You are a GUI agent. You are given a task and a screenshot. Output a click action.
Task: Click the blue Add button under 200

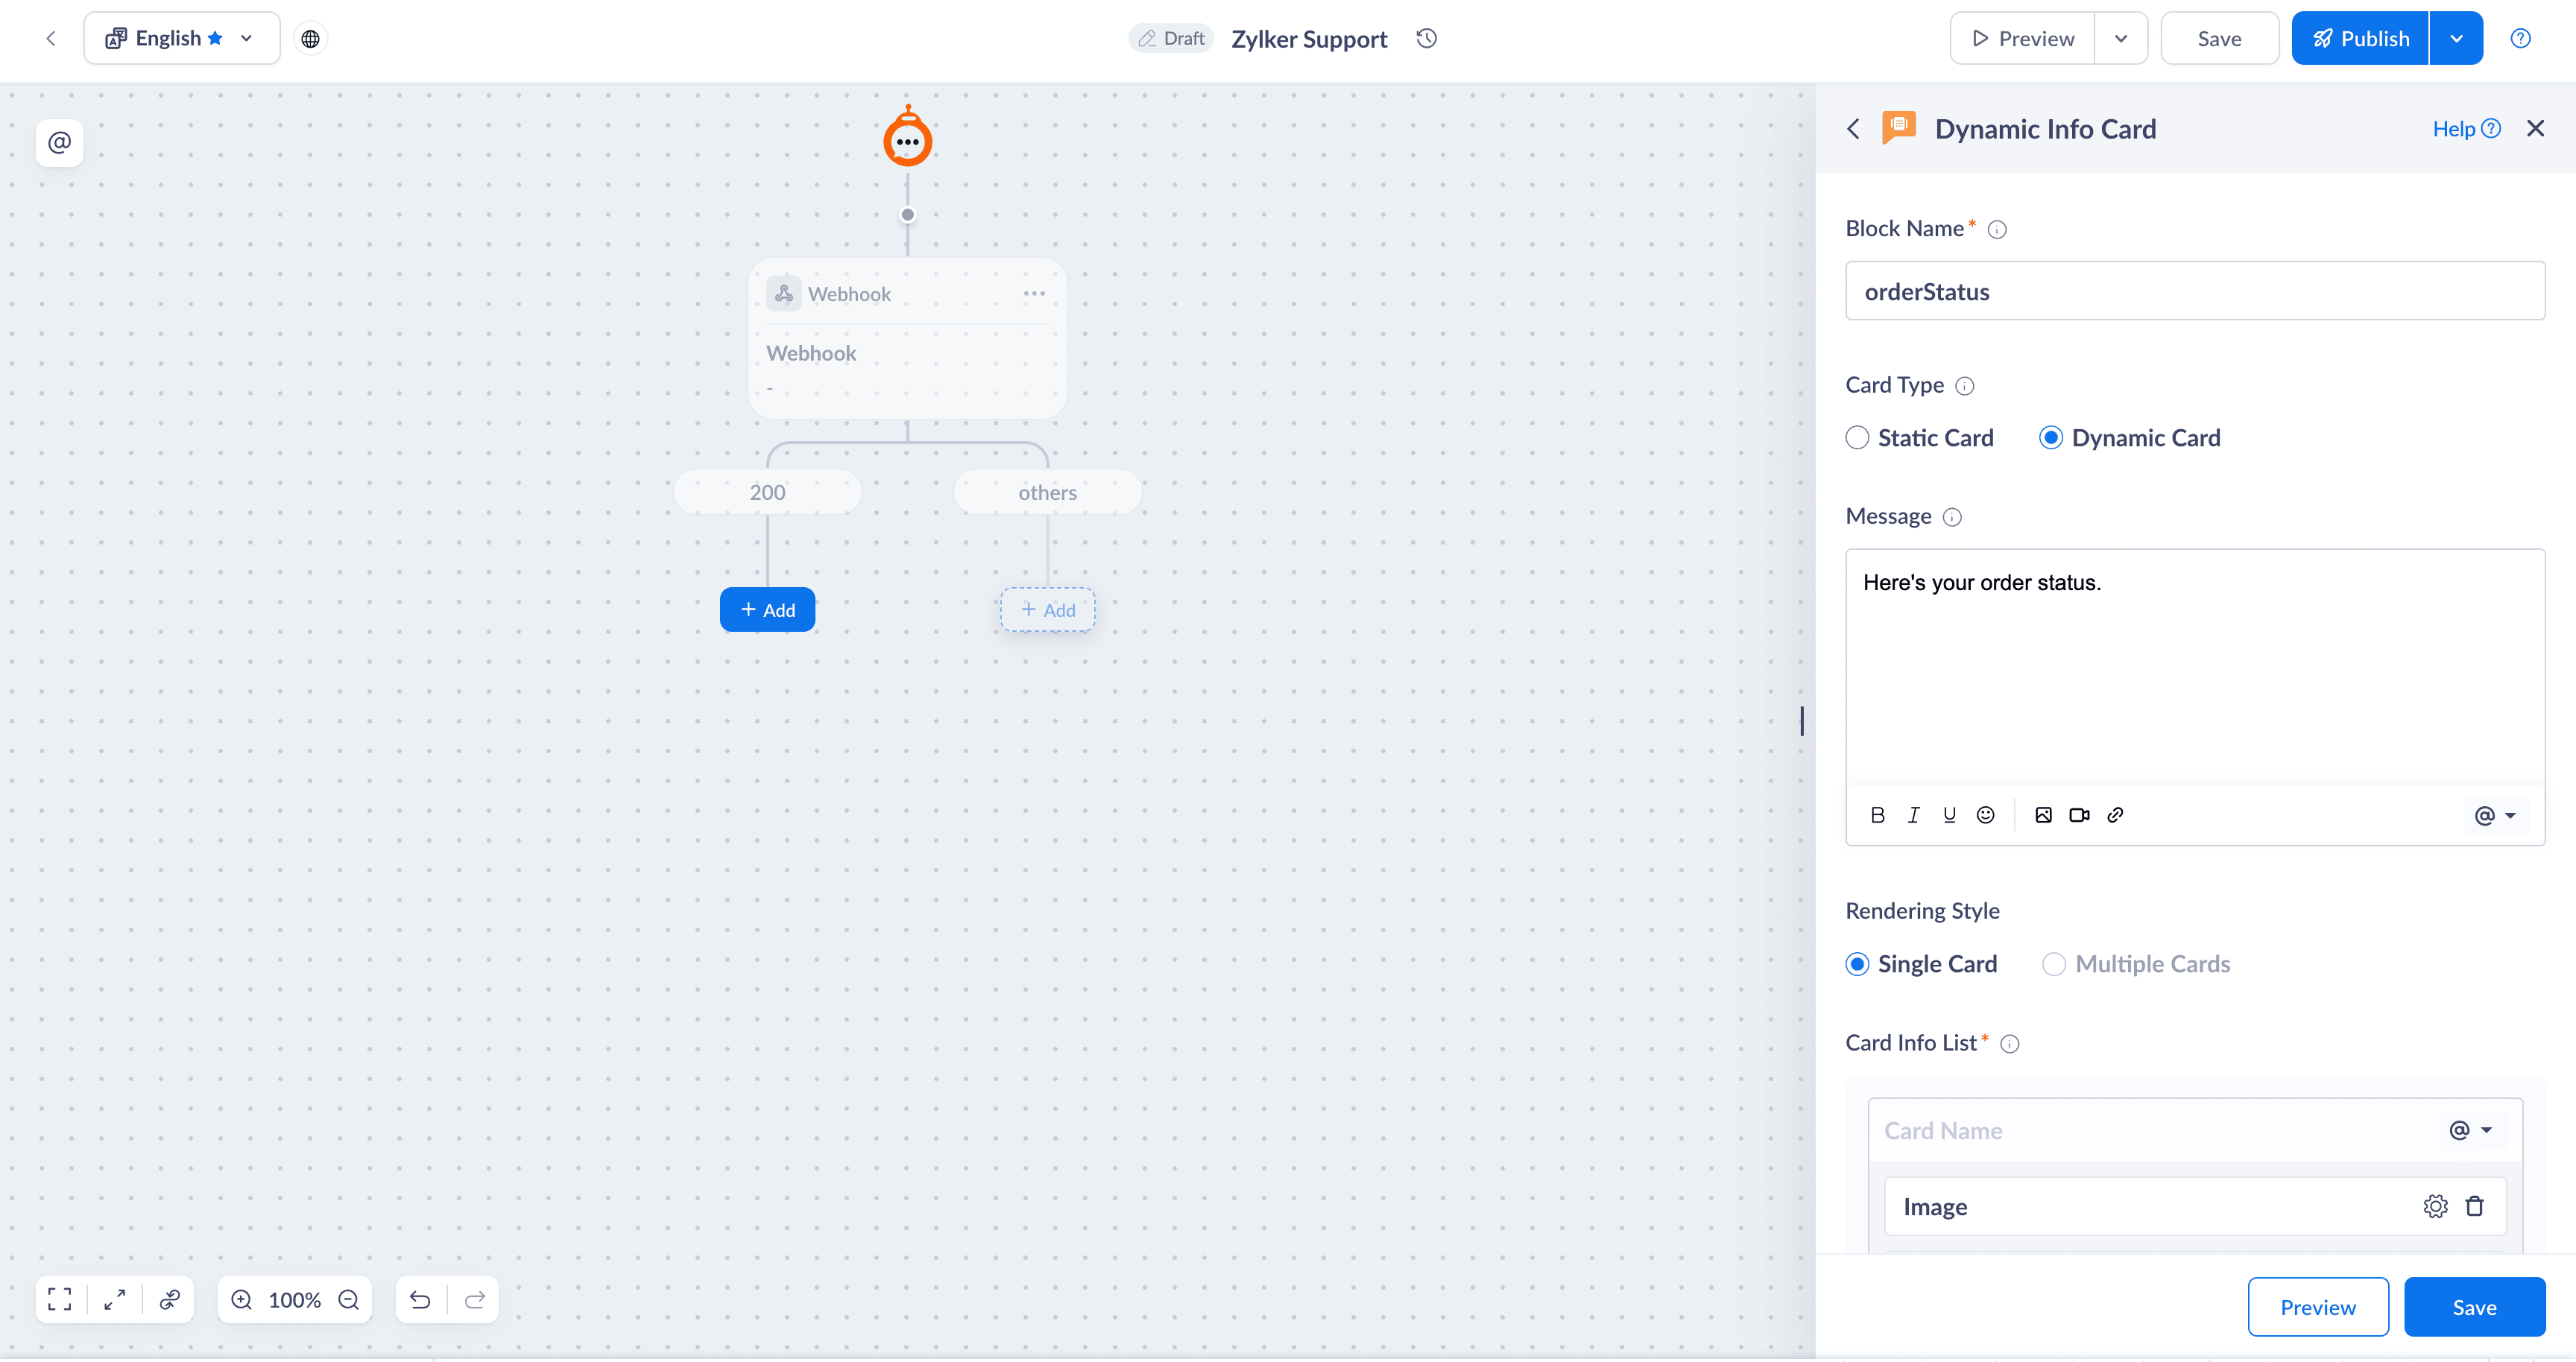point(767,609)
